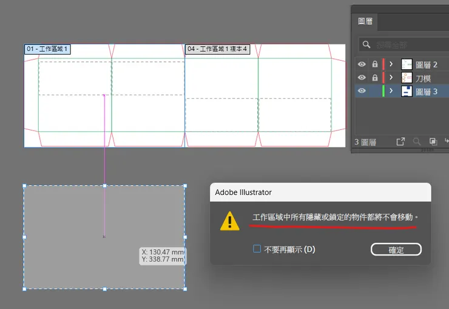
Task: Click the 04 - 工作區域 1 複本 4 artboard label
Action: (217, 49)
